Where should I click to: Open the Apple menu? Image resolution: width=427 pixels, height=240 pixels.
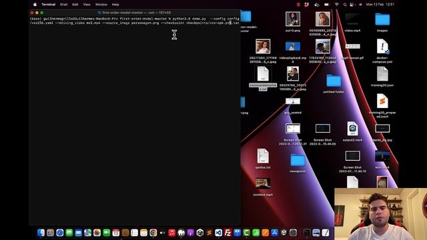point(35,5)
